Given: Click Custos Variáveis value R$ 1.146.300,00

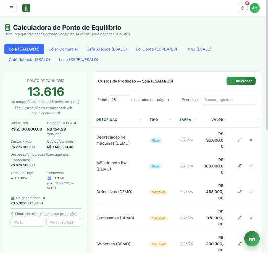Looking at the screenshot, I should [x=60, y=147].
